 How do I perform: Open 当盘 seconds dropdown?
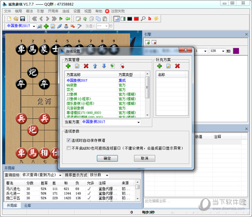[106, 26]
